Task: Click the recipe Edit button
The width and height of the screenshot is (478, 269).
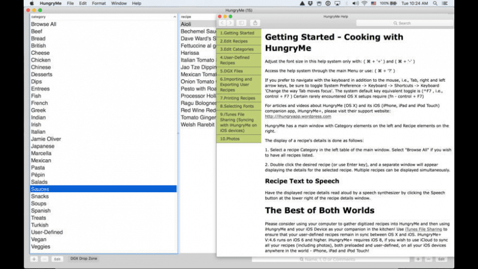Action: click(x=441, y=259)
